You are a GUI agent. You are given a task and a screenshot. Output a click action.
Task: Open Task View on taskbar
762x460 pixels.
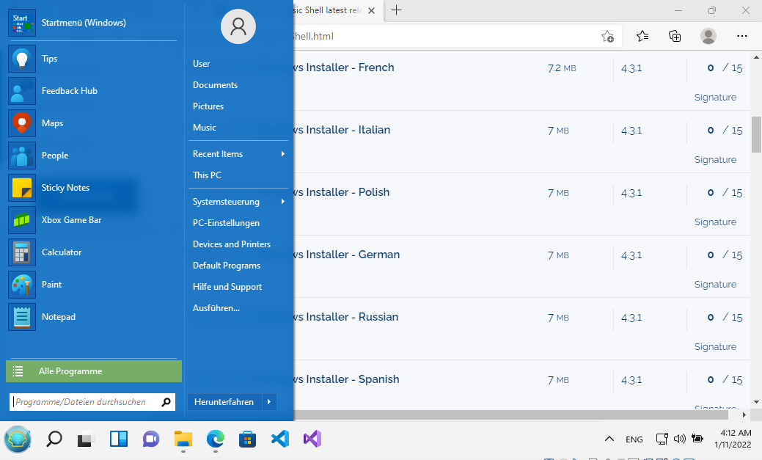pos(86,439)
